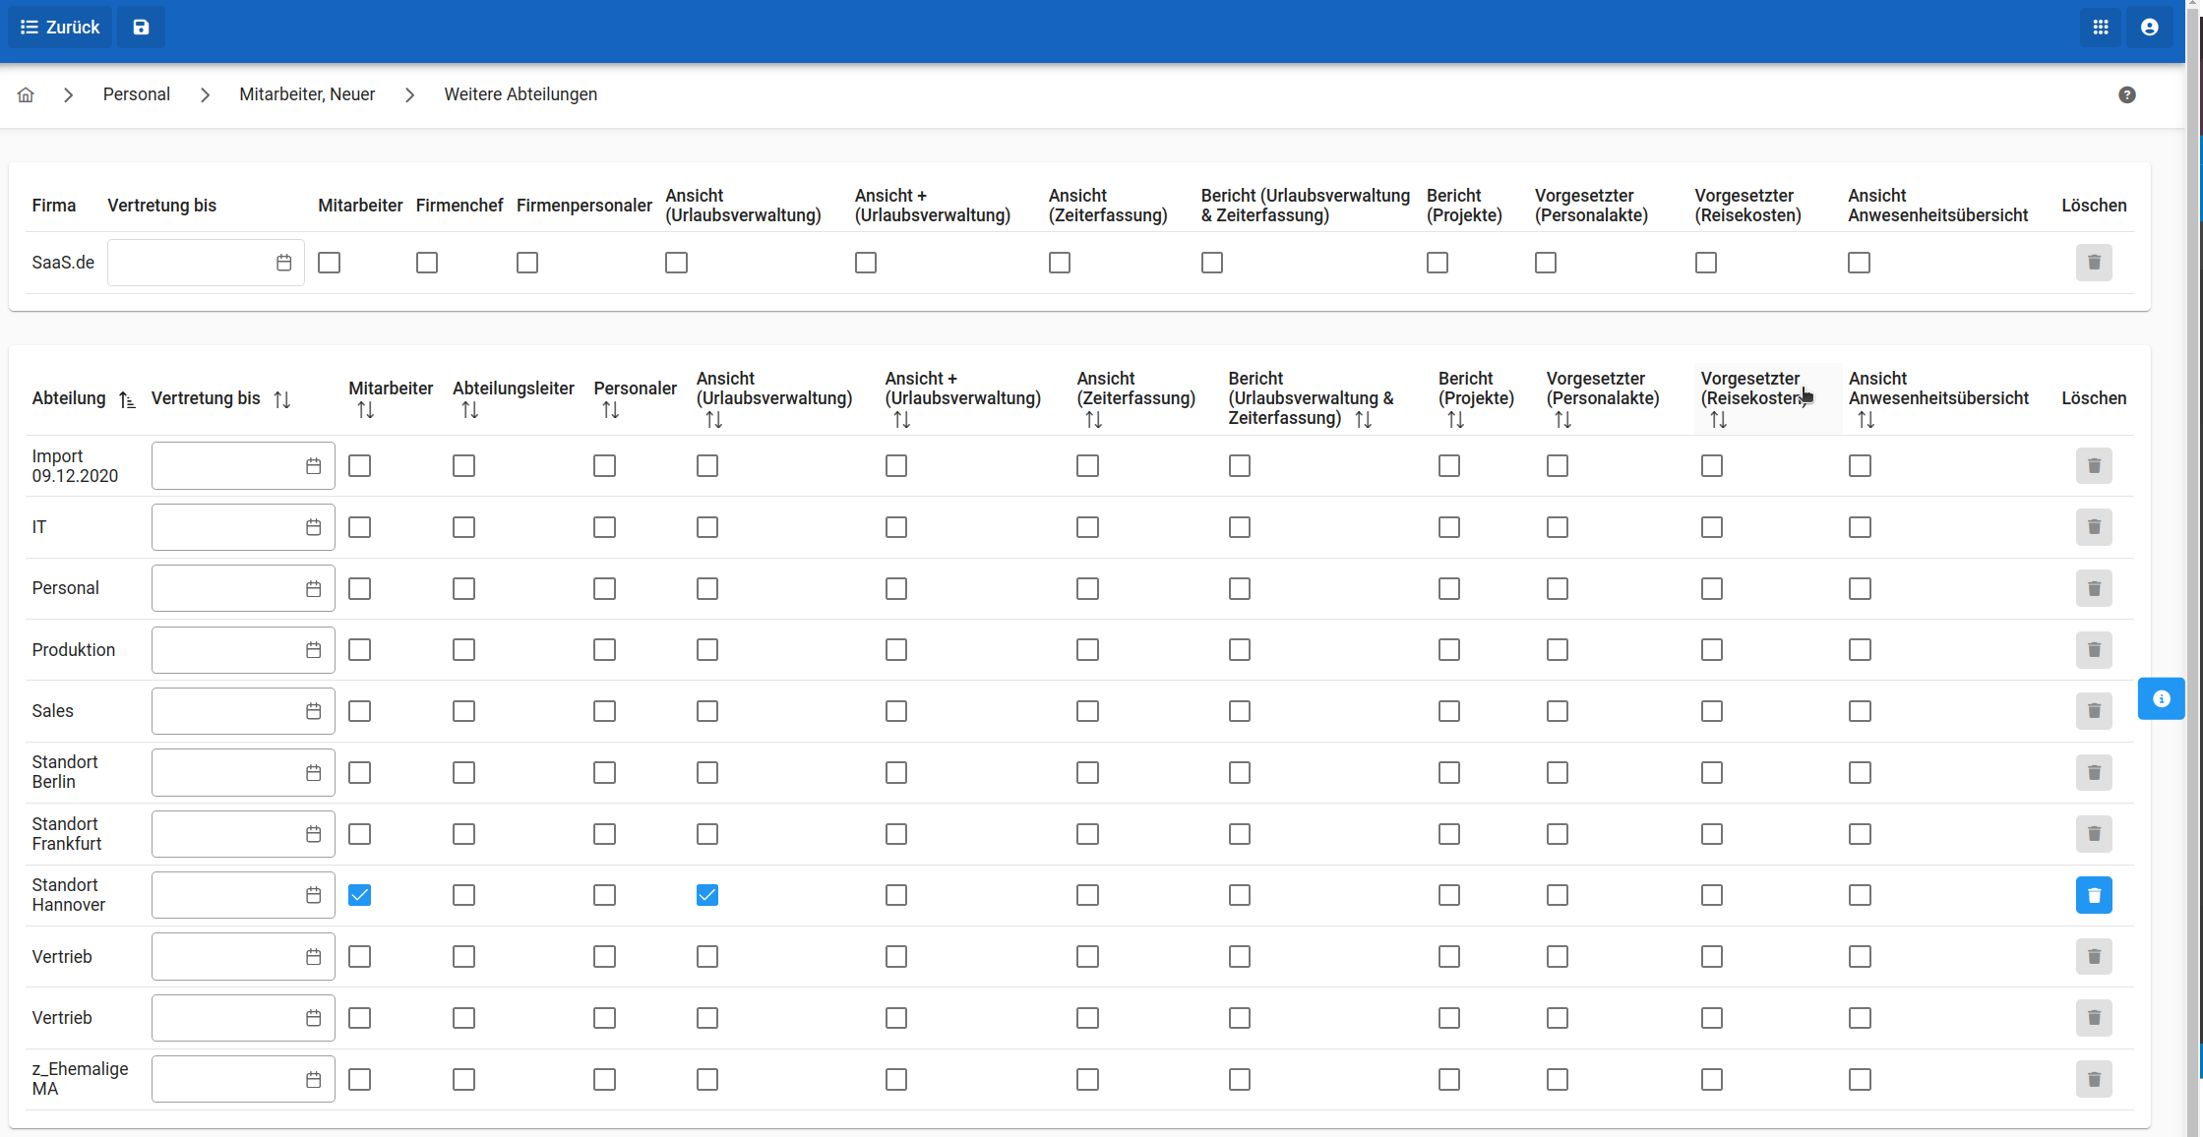Click the save disk icon in top bar
The image size is (2203, 1137).
pyautogui.click(x=141, y=27)
